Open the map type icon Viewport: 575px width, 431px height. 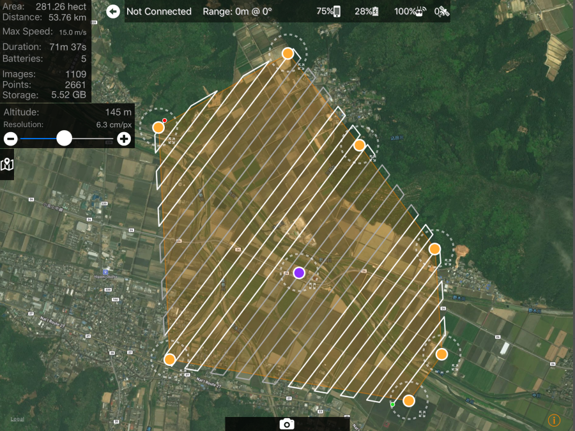pos(7,165)
